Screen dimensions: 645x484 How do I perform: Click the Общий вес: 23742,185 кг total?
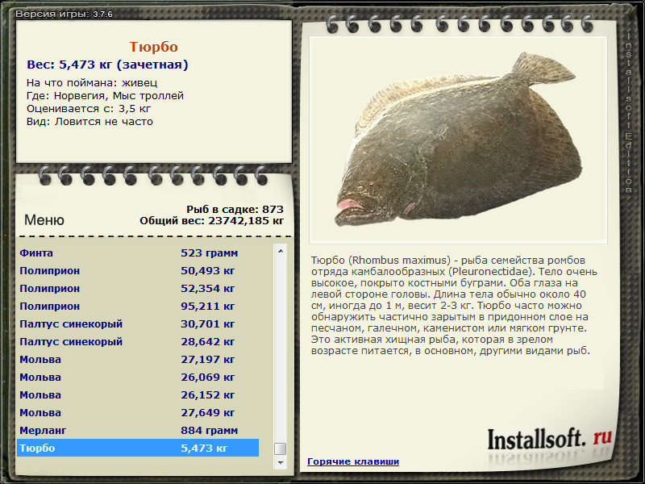tap(211, 221)
